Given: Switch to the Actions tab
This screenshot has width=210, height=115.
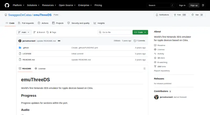Looking at the screenshot, I should point(43,23).
